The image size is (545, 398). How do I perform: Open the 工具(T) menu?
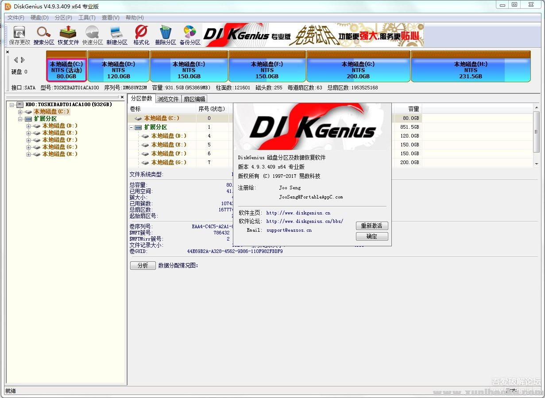tap(87, 18)
